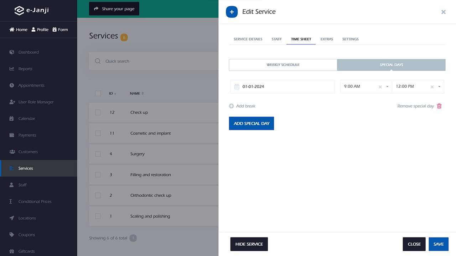Switch to Weekly Schedule view
This screenshot has width=456, height=256.
(283, 65)
